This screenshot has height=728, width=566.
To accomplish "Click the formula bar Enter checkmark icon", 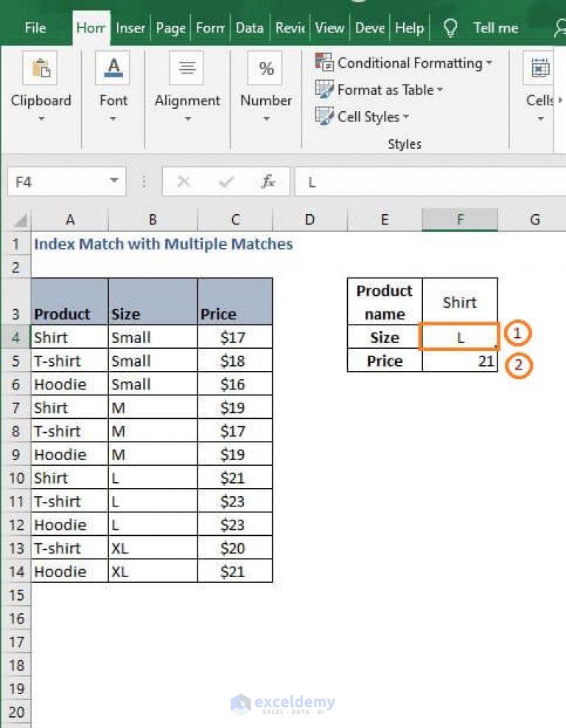I will pyautogui.click(x=226, y=182).
